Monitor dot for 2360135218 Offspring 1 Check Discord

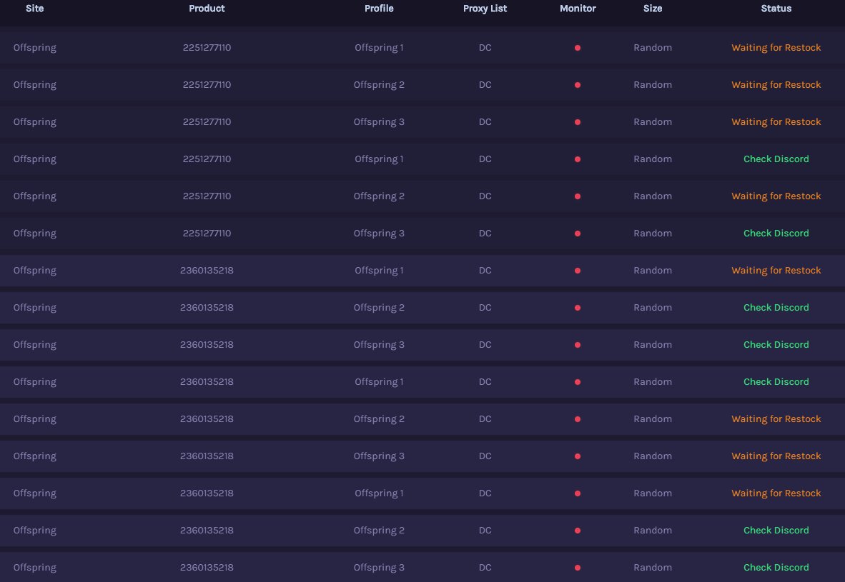pyautogui.click(x=578, y=382)
